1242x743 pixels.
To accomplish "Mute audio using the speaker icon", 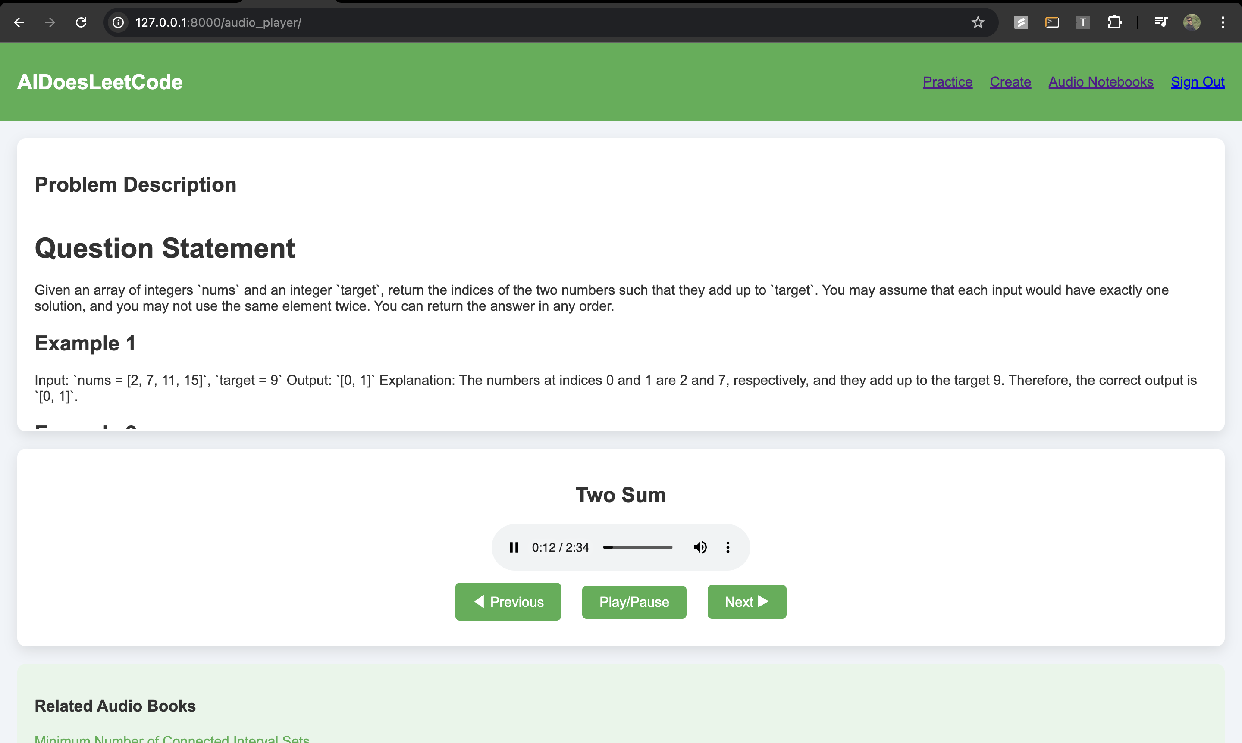I will pos(700,547).
